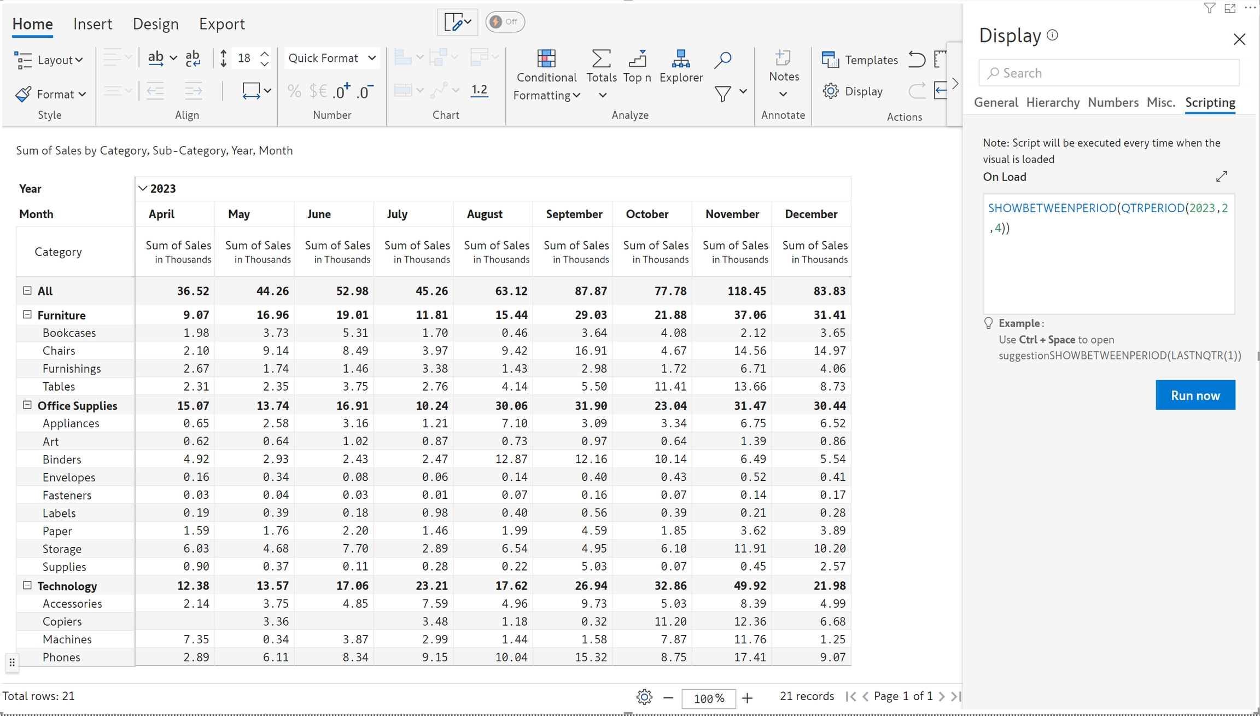
Task: Open Conditional Formatting icon
Action: tap(546, 59)
